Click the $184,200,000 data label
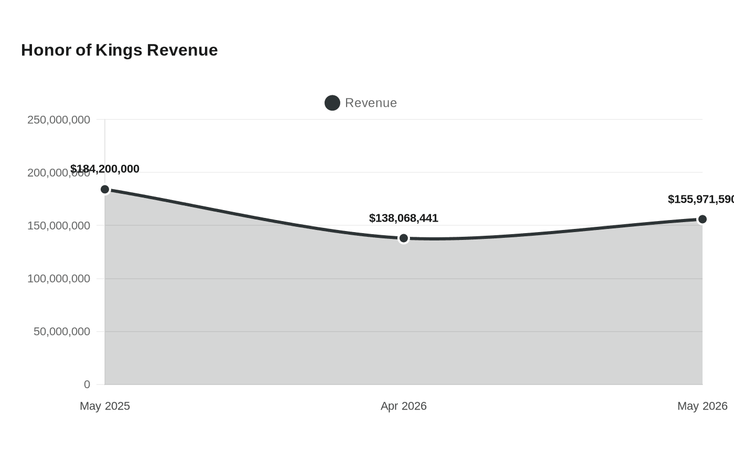This screenshot has width=734, height=461. tap(105, 169)
